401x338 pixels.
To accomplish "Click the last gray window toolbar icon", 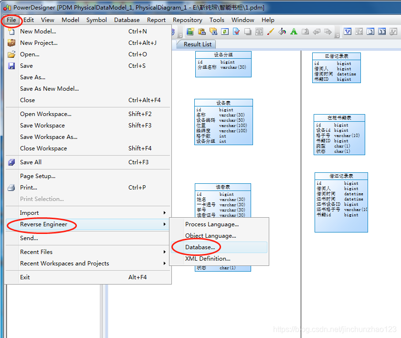I will (x=393, y=32).
